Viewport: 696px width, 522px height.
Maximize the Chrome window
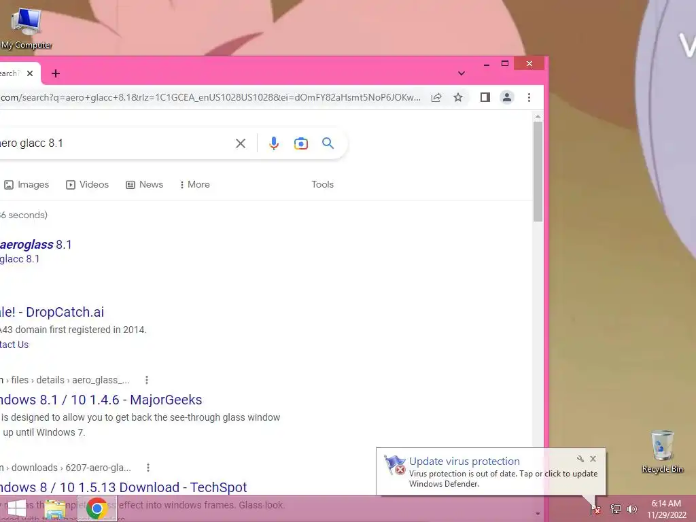(x=505, y=63)
